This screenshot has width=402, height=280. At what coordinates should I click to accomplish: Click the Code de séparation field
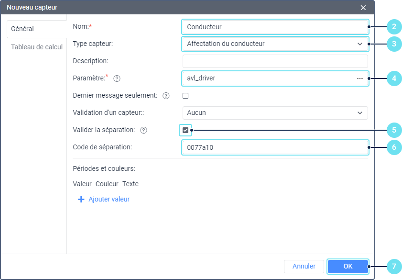click(275, 147)
